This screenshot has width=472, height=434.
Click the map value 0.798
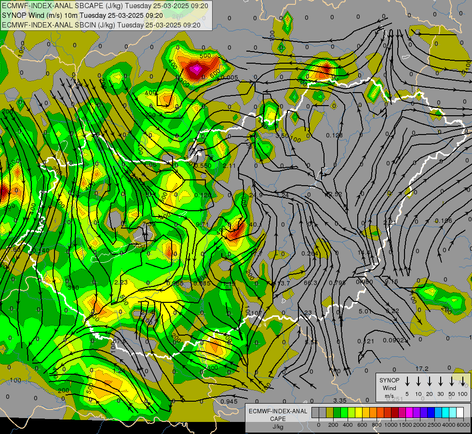pos(337,283)
